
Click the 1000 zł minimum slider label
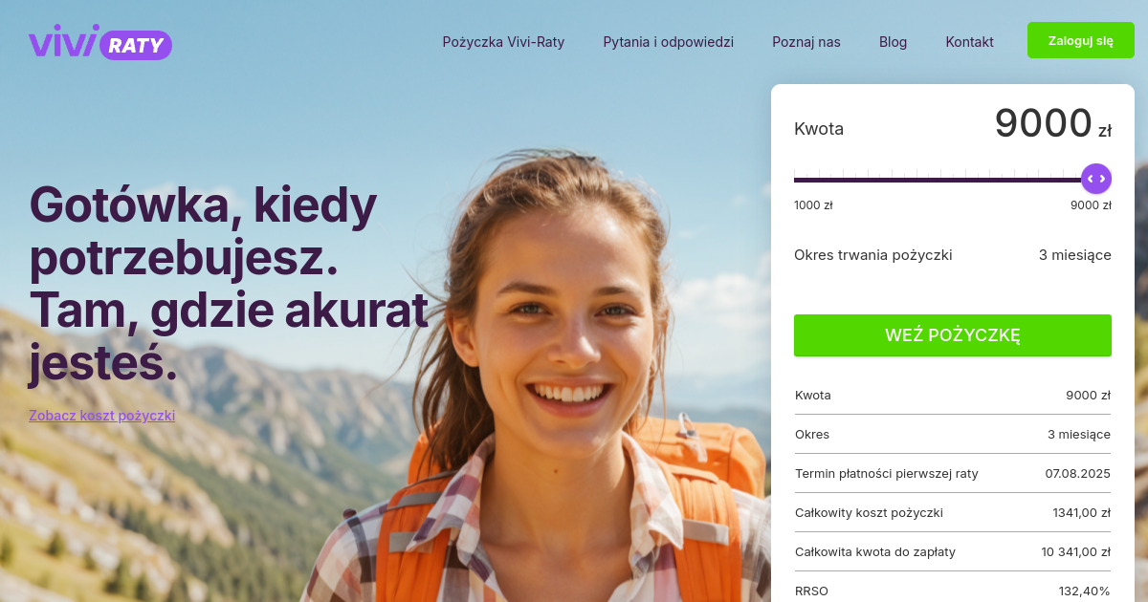(813, 204)
